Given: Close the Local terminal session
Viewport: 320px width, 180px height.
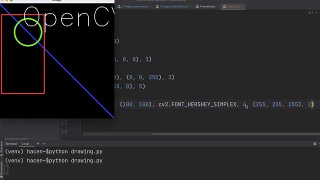Looking at the screenshot, I should pos(31,144).
